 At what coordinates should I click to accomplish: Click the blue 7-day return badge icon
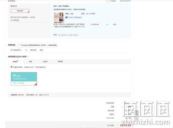[66, 17]
